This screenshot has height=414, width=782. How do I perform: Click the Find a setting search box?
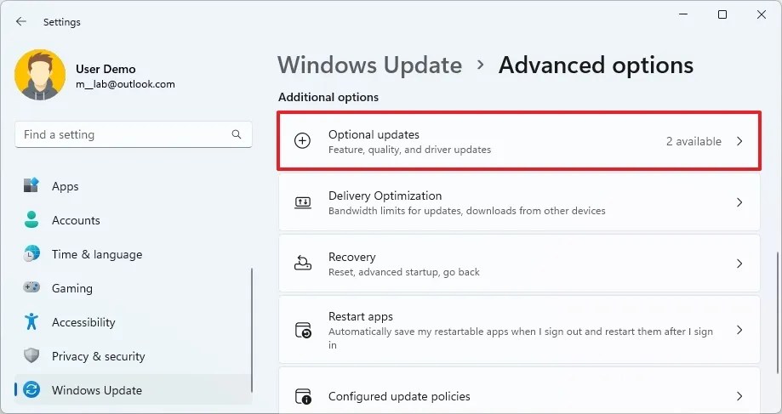click(x=133, y=134)
